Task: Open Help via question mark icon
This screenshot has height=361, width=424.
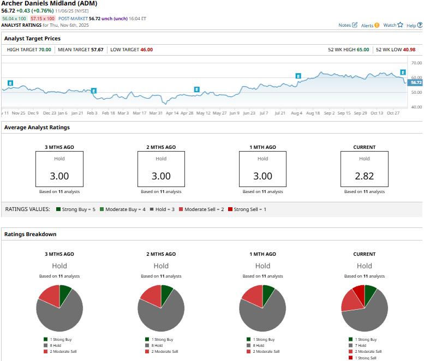Action: click(x=419, y=25)
